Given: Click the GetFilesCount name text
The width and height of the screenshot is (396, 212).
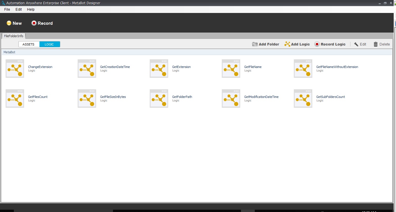Looking at the screenshot, I should pos(38,97).
